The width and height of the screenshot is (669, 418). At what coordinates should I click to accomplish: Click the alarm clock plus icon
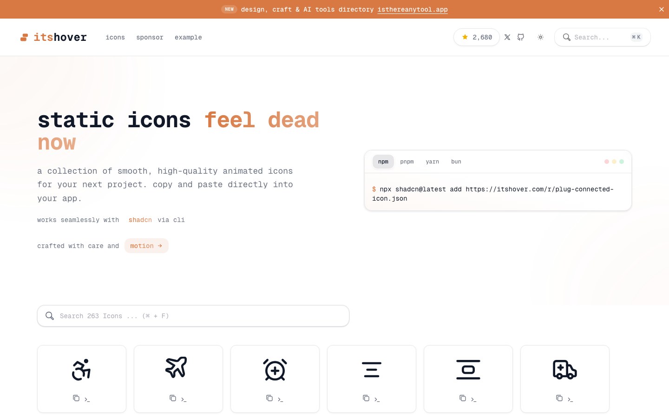pos(275,370)
